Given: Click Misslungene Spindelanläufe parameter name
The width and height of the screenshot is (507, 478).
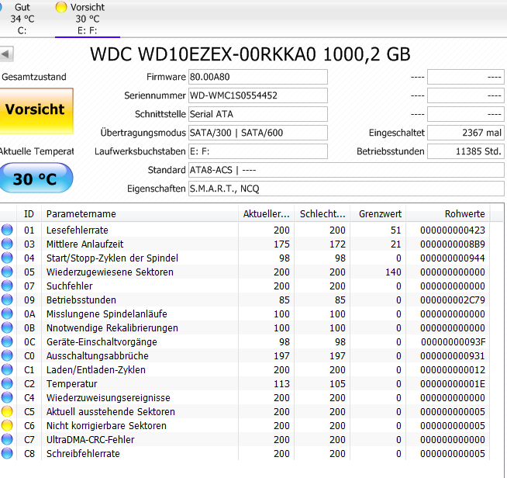Looking at the screenshot, I should [x=107, y=314].
